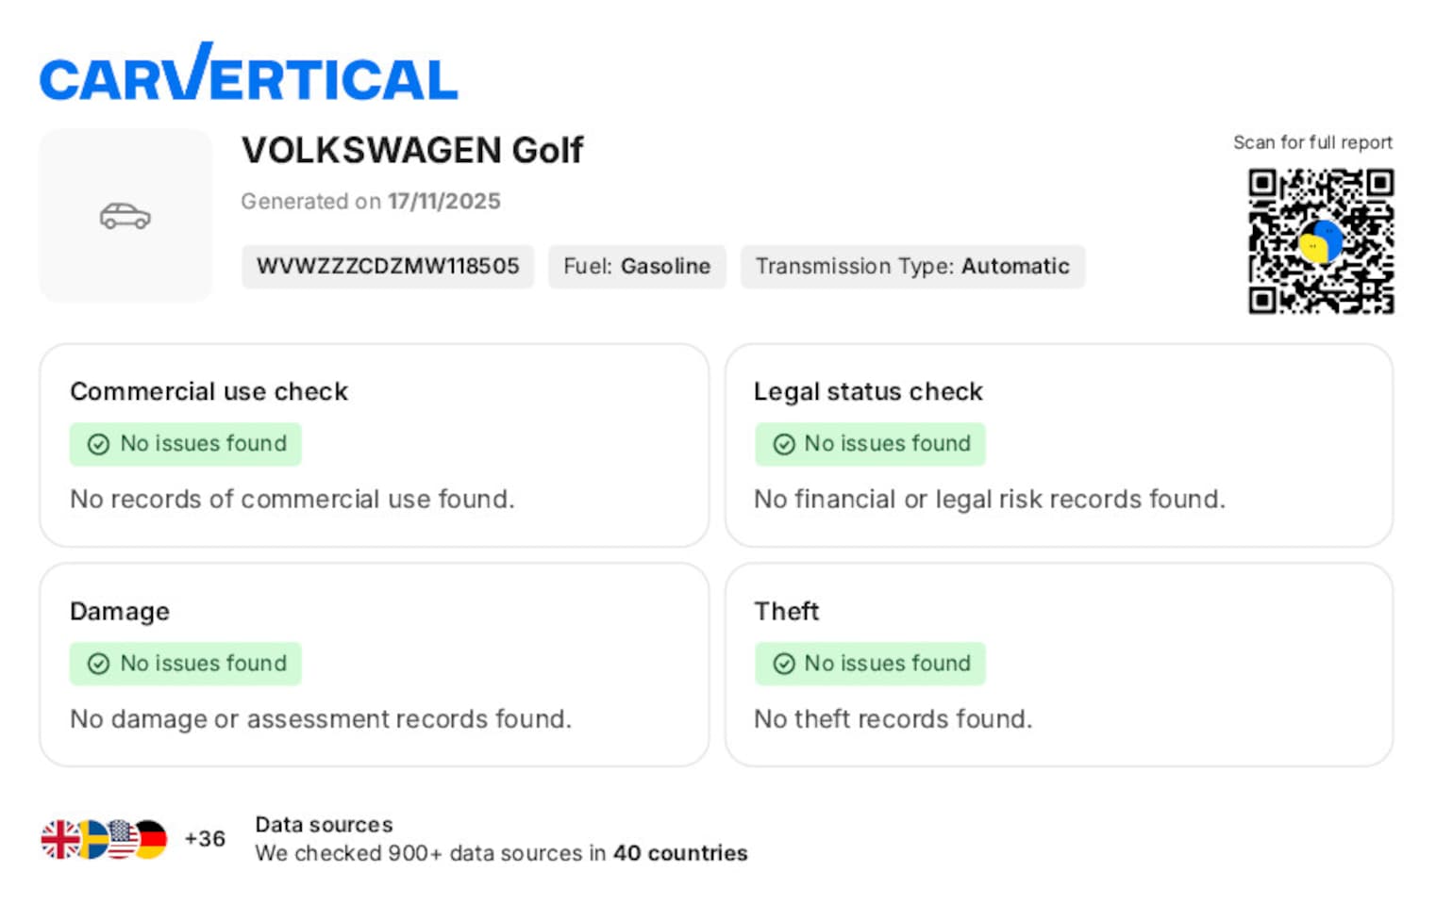1436x905 pixels.
Task: Click the car placeholder thumbnail icon
Action: tap(125, 216)
